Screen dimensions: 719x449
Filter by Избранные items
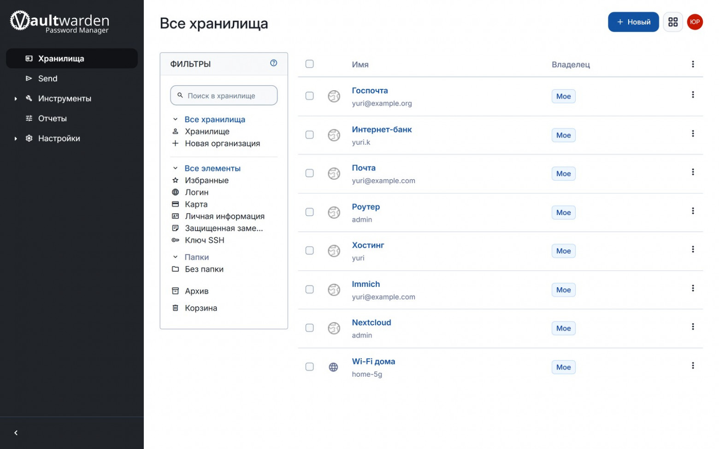pyautogui.click(x=206, y=180)
